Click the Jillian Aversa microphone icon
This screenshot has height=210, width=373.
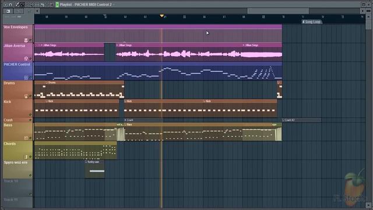[x=26, y=58]
